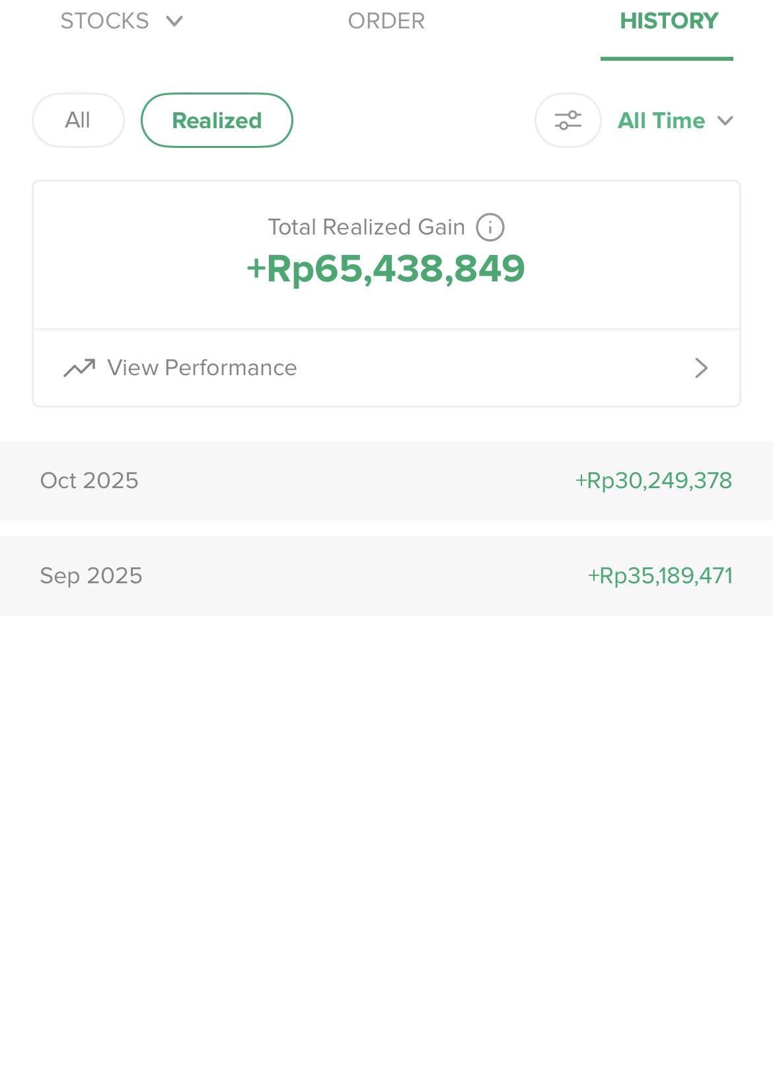Tap the info icon beside Total Realized Gain
The image size is (773, 1076).
pos(490,227)
